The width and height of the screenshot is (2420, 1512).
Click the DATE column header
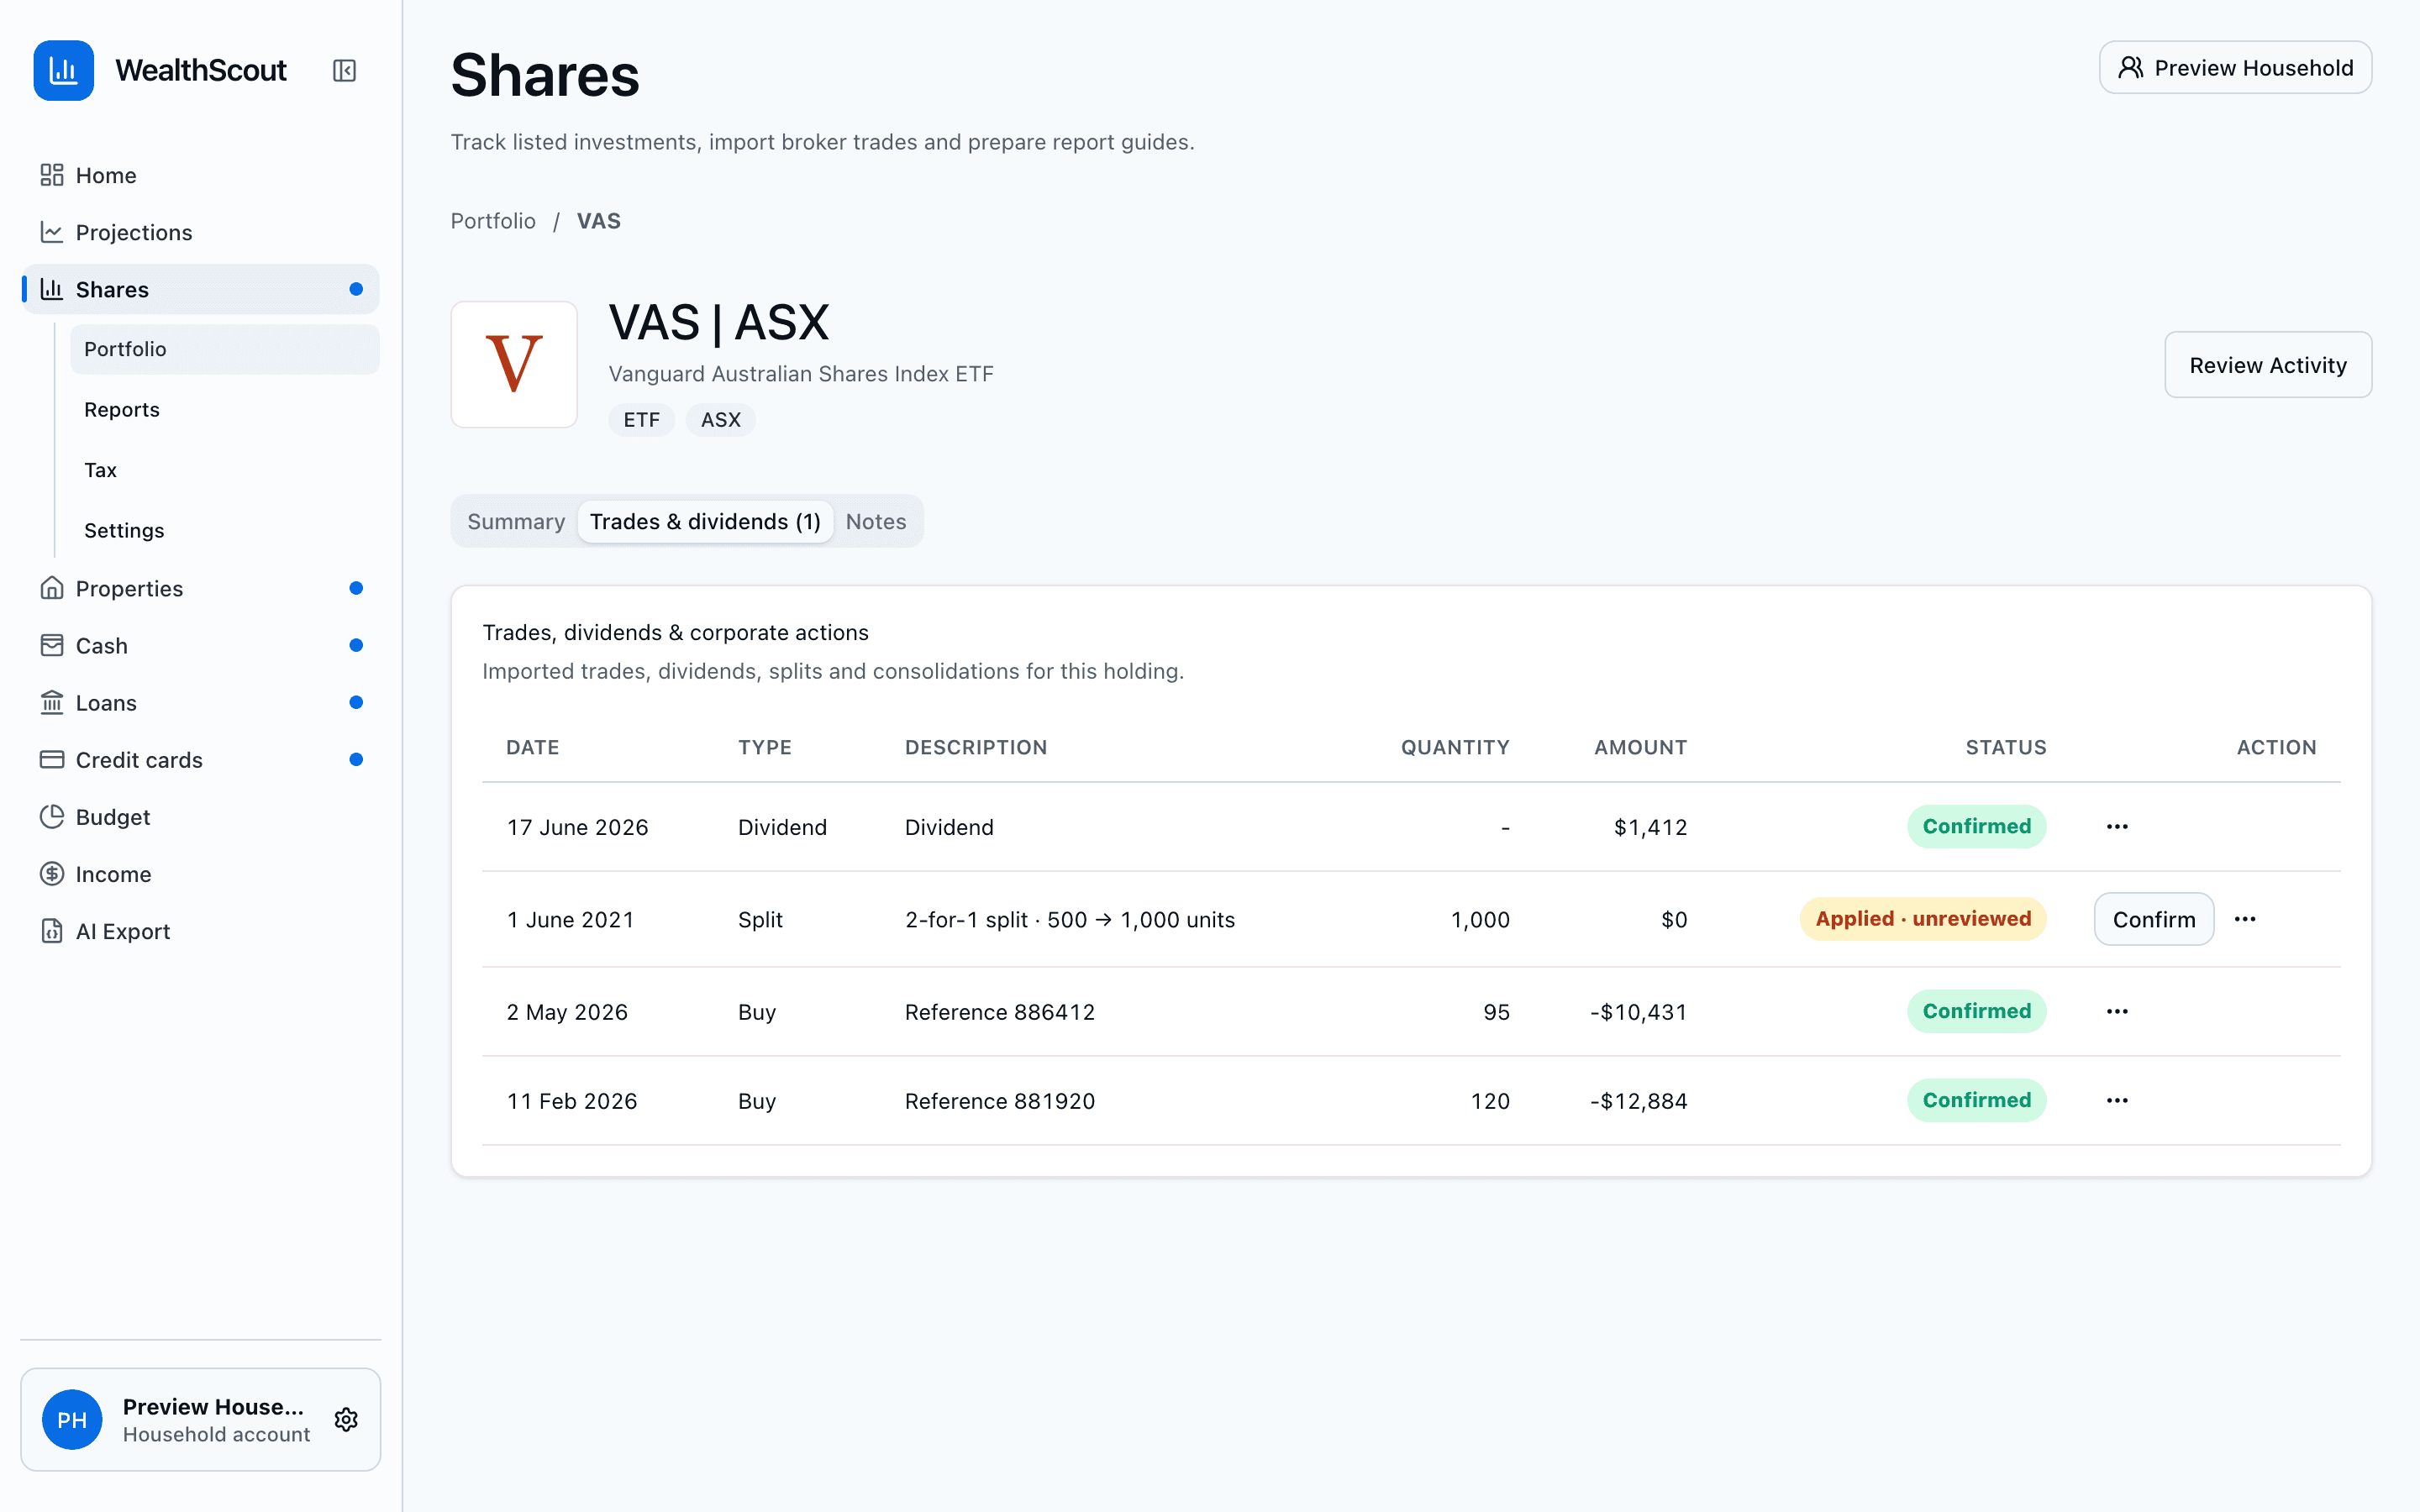[533, 747]
